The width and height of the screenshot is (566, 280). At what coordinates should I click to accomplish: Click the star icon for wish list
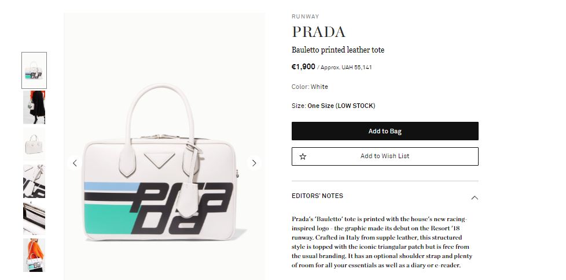coord(303,156)
